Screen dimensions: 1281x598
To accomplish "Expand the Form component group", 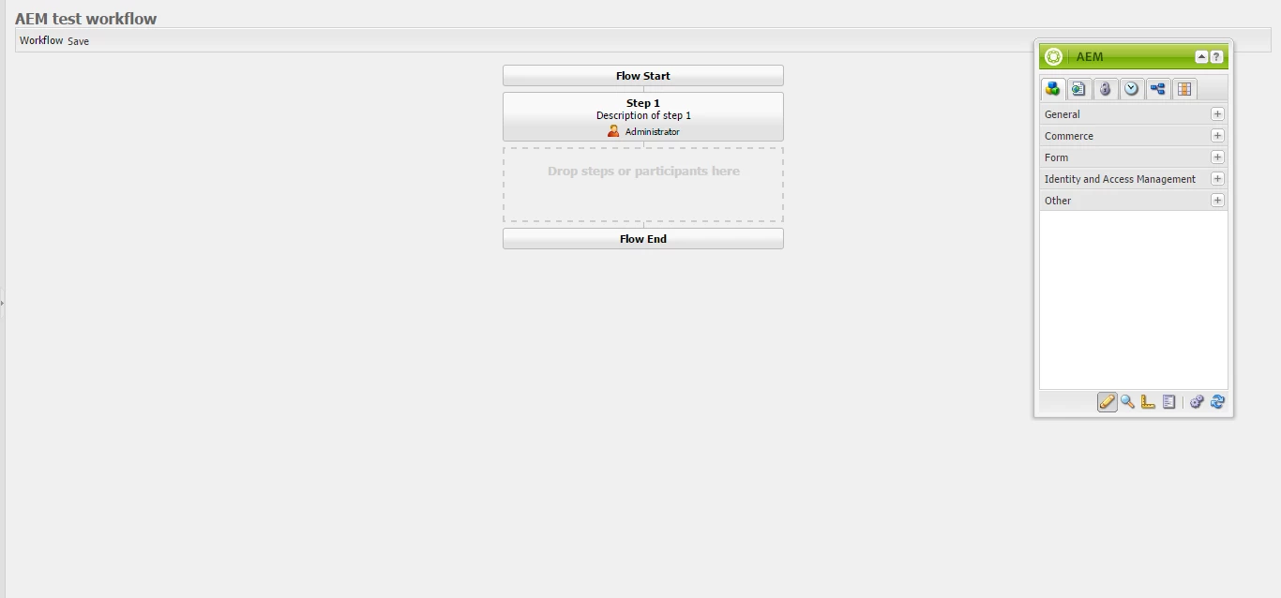I will coord(1134,157).
